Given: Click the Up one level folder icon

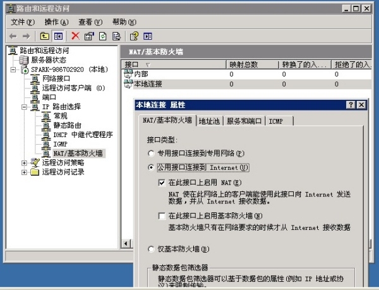Looking at the screenshot, I should click(x=44, y=36).
